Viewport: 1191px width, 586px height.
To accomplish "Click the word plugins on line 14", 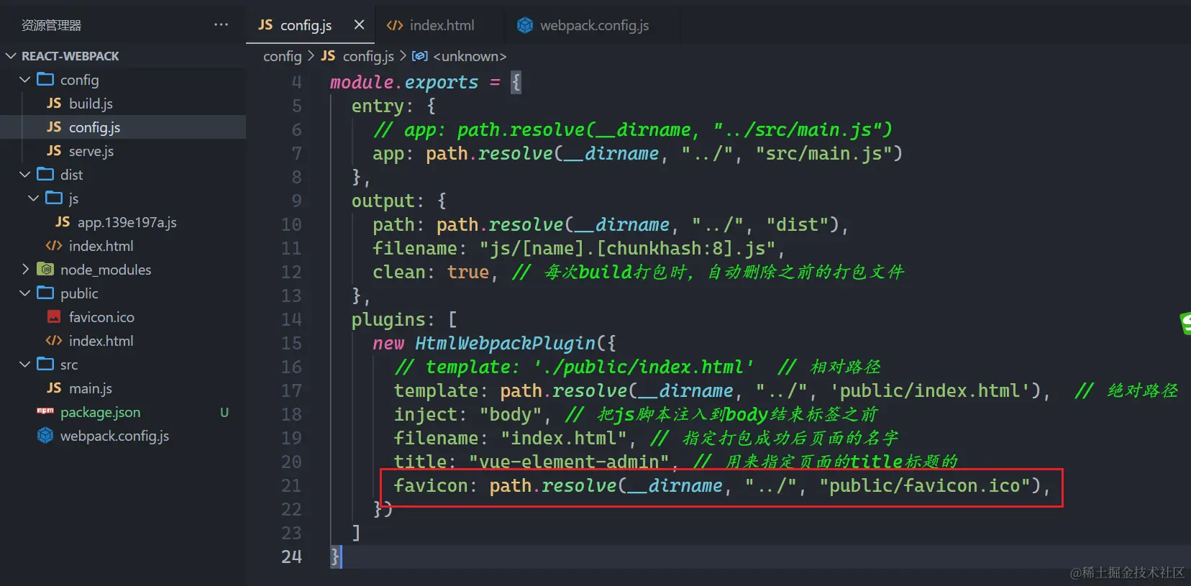I will pyautogui.click(x=388, y=319).
